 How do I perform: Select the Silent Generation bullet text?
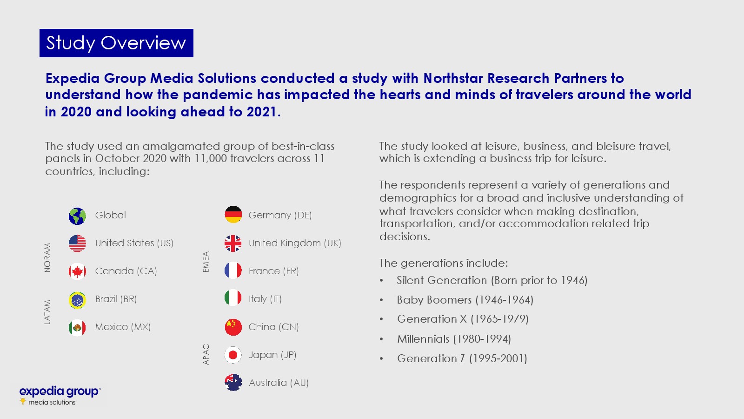(492, 280)
